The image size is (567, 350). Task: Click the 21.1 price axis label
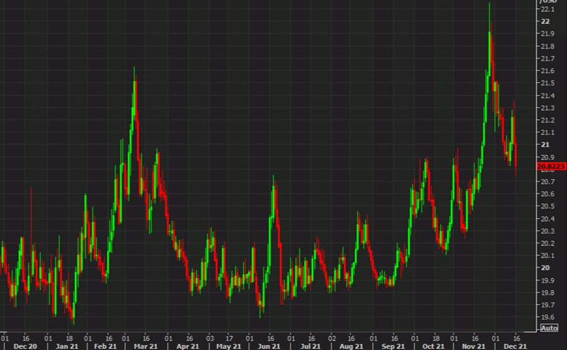547,132
